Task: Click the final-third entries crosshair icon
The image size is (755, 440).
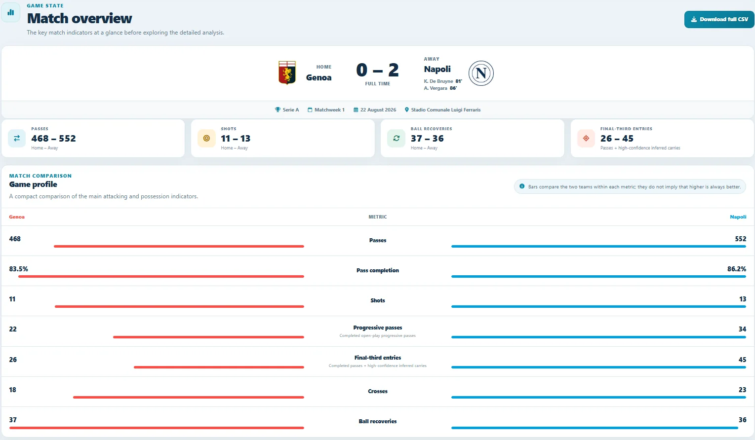Action: (586, 138)
